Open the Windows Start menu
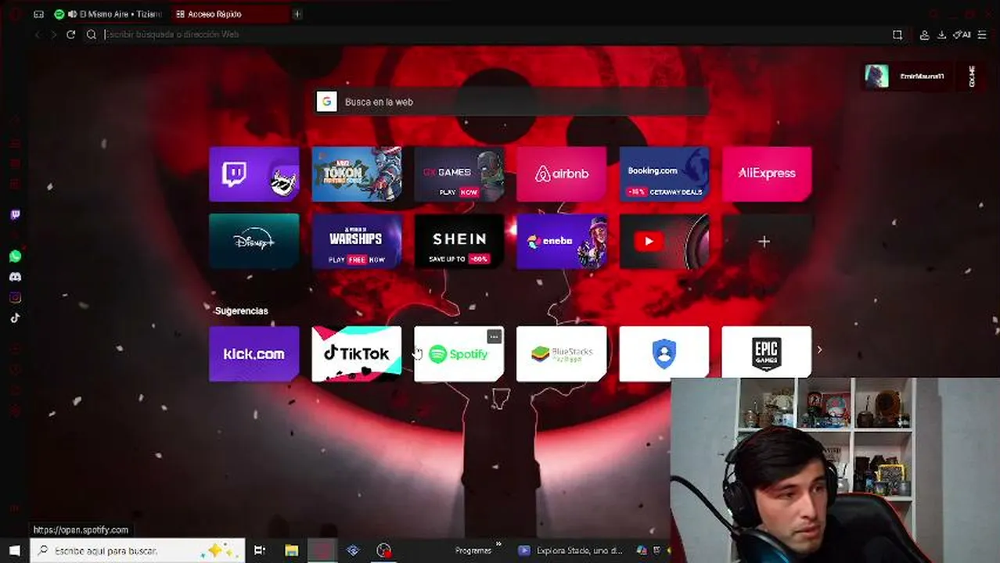Image resolution: width=1000 pixels, height=563 pixels. coord(14,550)
